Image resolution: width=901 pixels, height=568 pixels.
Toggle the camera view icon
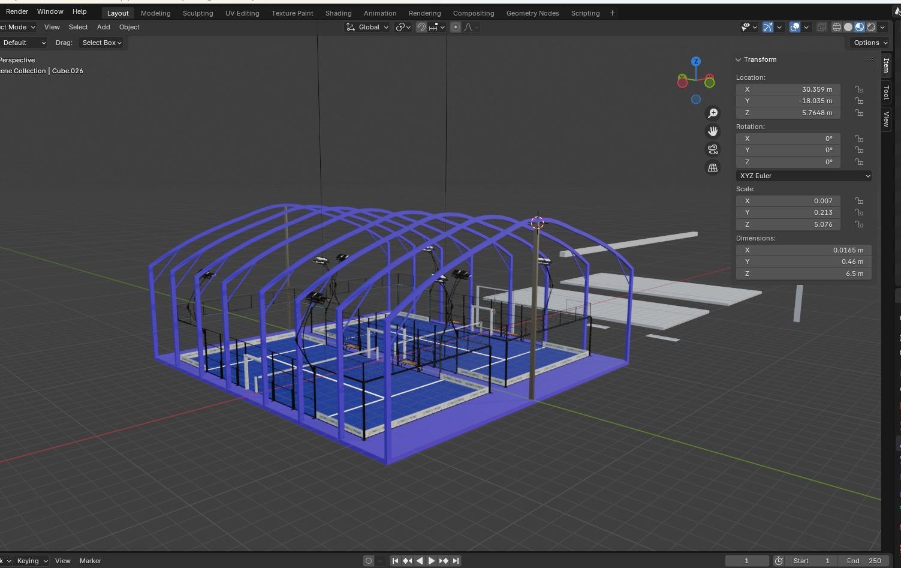[x=713, y=149]
